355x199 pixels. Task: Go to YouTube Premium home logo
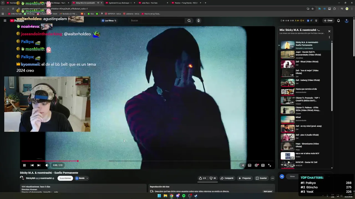point(17,20)
